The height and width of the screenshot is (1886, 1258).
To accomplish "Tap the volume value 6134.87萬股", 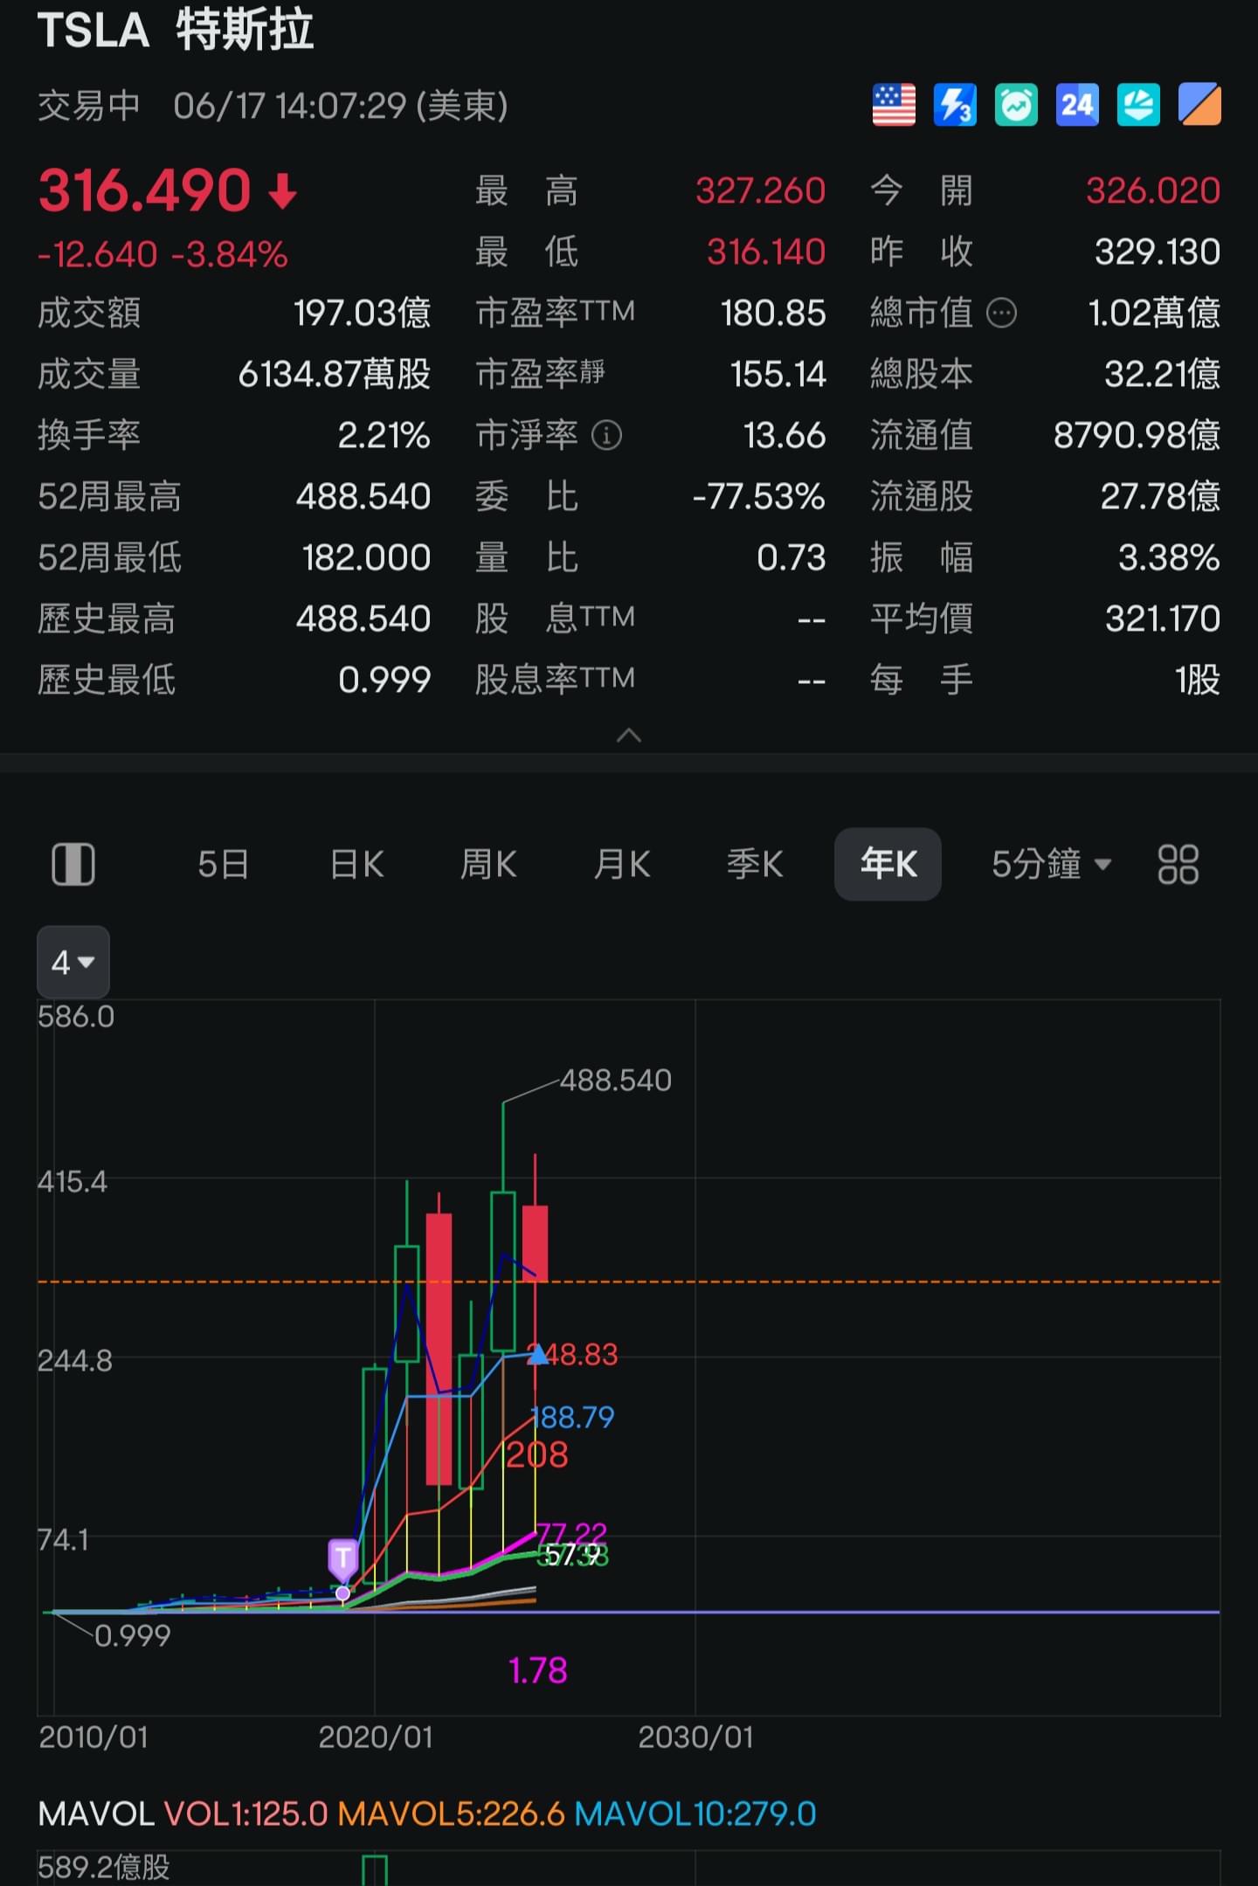I will click(335, 374).
